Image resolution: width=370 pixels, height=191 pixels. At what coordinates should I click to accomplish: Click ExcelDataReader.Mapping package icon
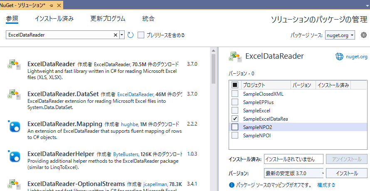pyautogui.click(x=14, y=127)
